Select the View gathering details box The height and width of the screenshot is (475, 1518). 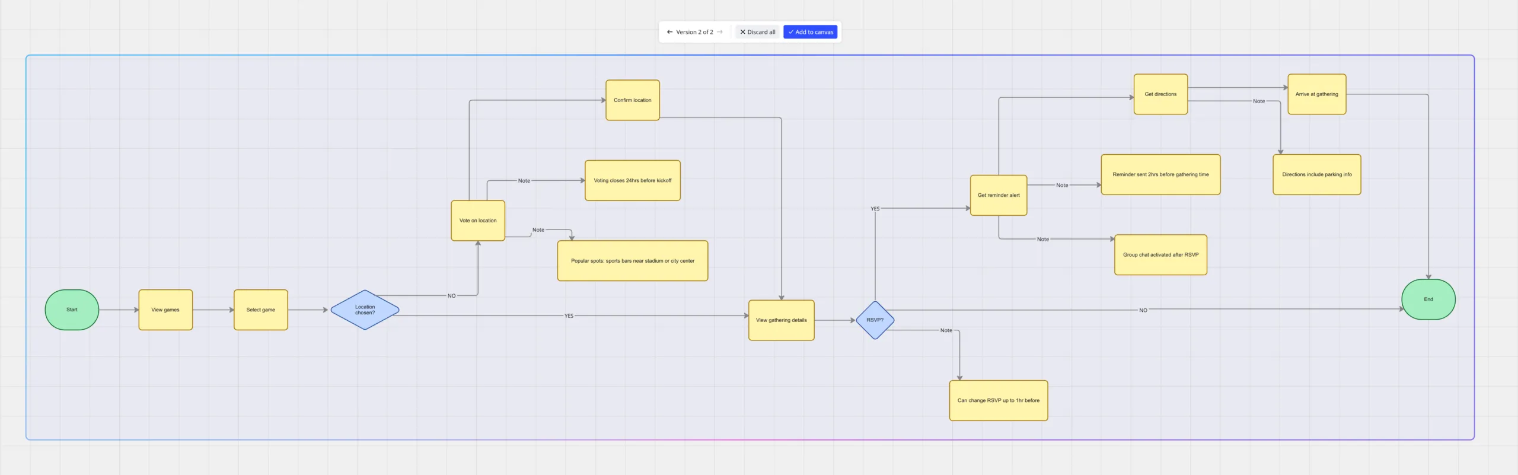(781, 320)
